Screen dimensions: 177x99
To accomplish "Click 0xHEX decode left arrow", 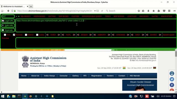I will 47,35.
